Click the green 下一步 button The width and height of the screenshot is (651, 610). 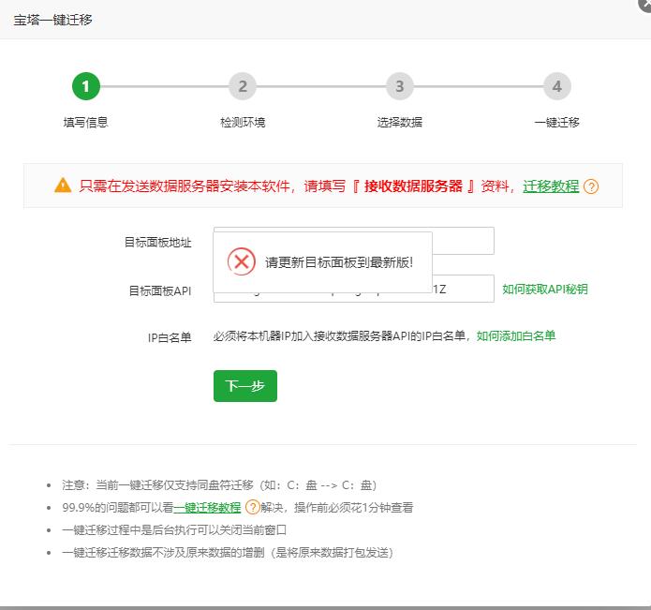coord(245,386)
